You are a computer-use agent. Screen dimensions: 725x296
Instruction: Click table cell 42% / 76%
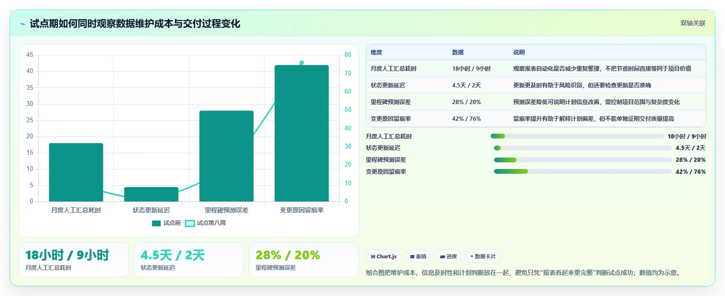[466, 119]
